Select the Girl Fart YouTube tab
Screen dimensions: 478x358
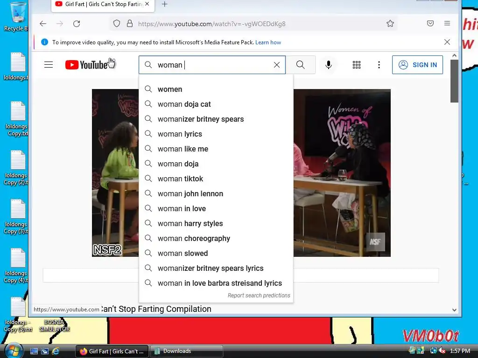pos(103,4)
